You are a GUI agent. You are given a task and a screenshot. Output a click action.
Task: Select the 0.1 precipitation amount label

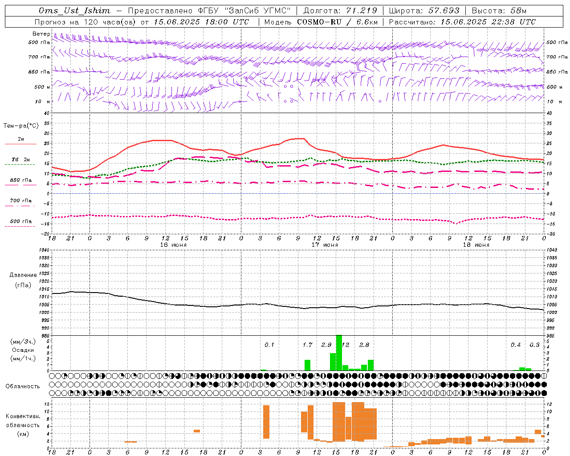pos(269,345)
